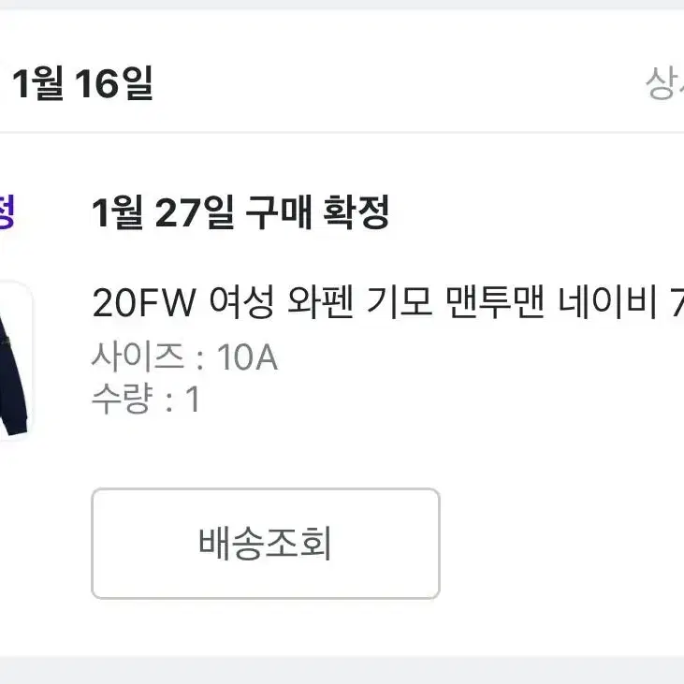This screenshot has height=684, width=684.
Task: Click the 20FW season prefix in title
Action: click(x=143, y=303)
